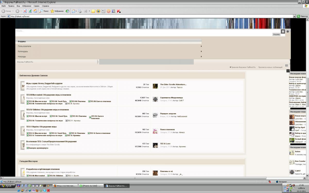Switch to the Phoenix du Soleil taskbar window
Image resolution: width=309 pixels, height=193 pixels.
click(x=90, y=186)
